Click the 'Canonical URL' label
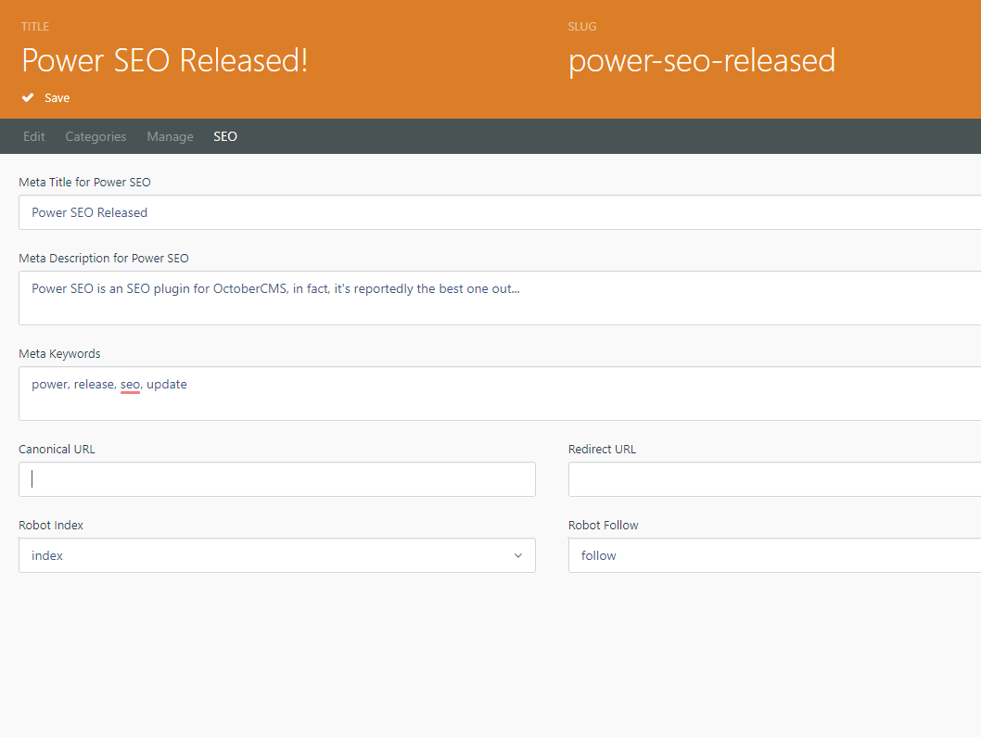This screenshot has height=737, width=981. tap(57, 450)
